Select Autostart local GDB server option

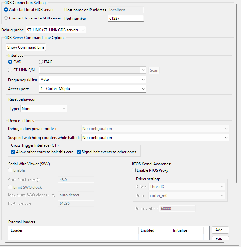[6, 10]
